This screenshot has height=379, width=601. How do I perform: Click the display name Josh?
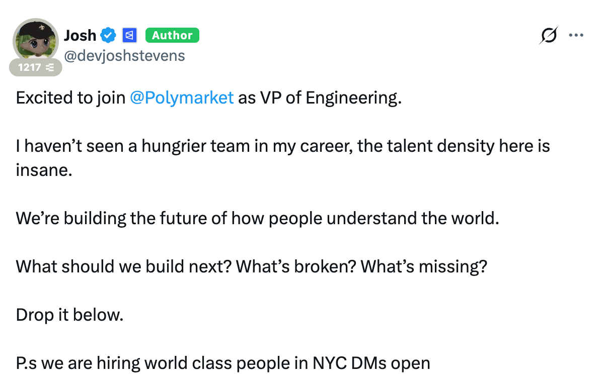tap(80, 35)
